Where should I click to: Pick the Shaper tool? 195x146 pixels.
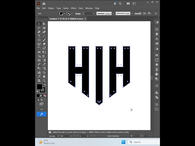[39, 44]
